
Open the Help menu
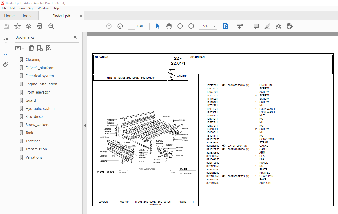click(x=56, y=8)
